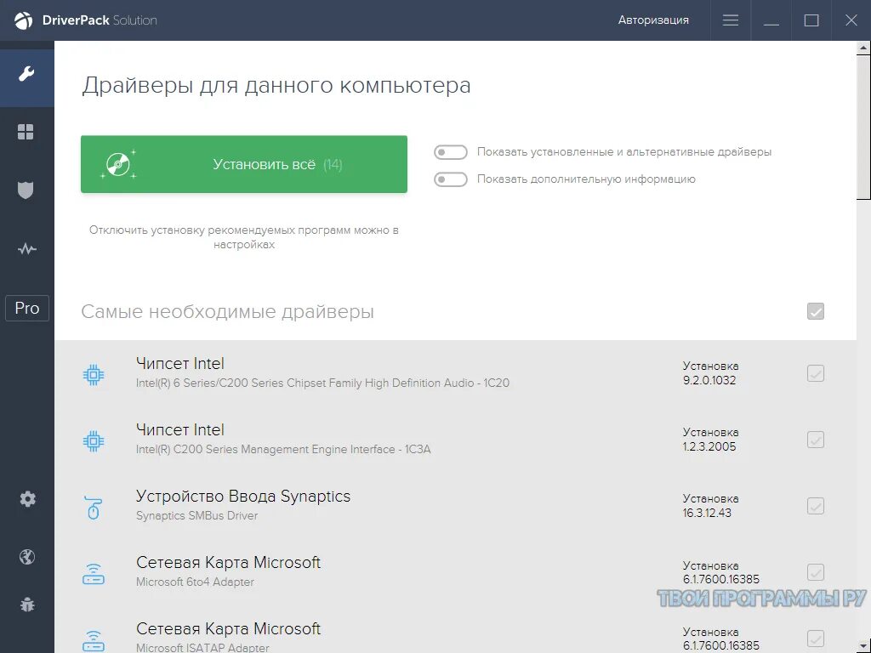871x653 pixels.
Task: Select 'Microsoft 6to4 Adapter' text
Action: 195,582
